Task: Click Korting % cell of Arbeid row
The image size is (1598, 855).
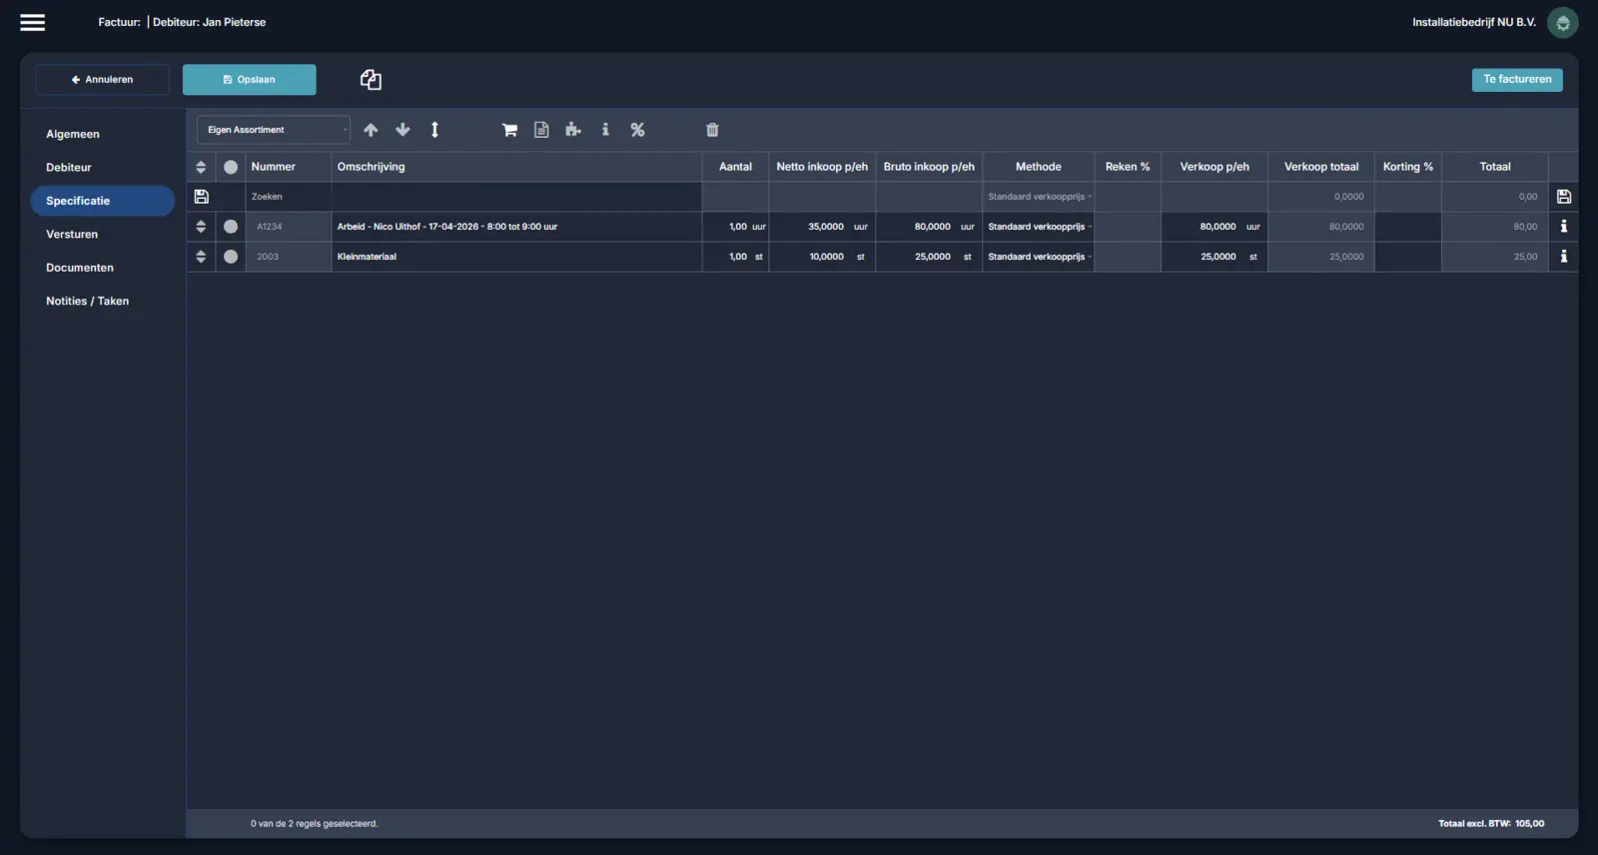Action: (1408, 227)
